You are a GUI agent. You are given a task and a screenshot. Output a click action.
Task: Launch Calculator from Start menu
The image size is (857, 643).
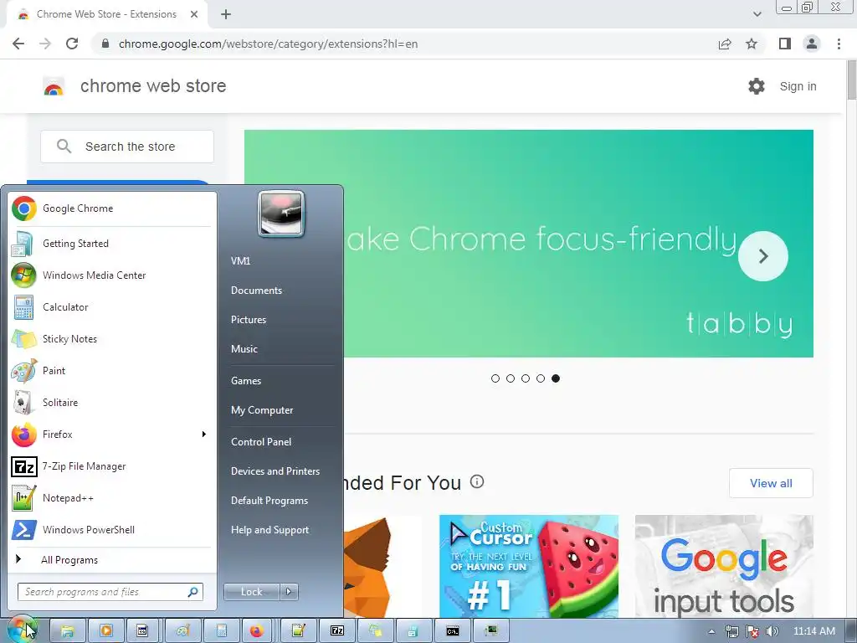pyautogui.click(x=110, y=306)
